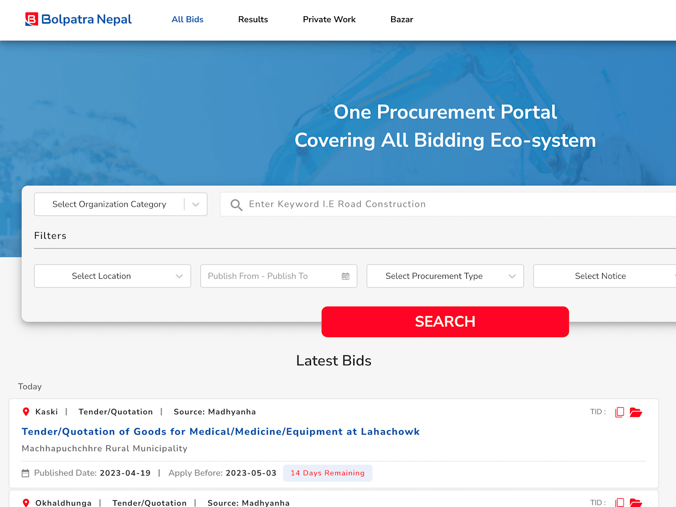The height and width of the screenshot is (507, 676).
Task: Open the All Bids menu item
Action: pyautogui.click(x=187, y=19)
